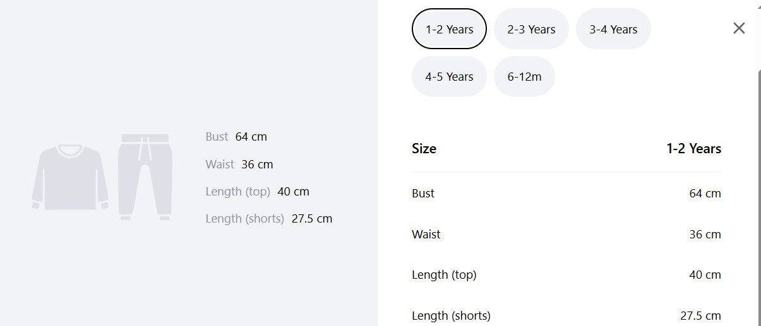Screen dimensions: 761x326
Task: Click the bold 1-2 Years table heading
Action: click(x=693, y=149)
